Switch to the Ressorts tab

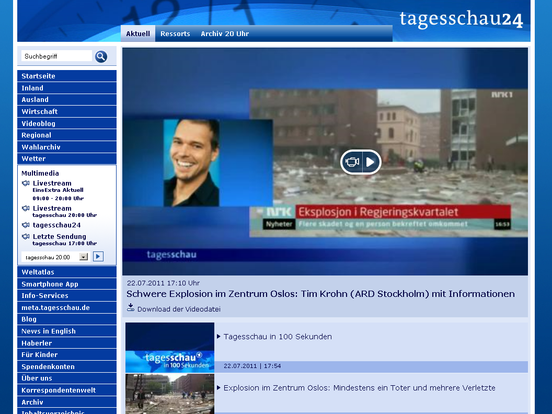[x=175, y=34]
